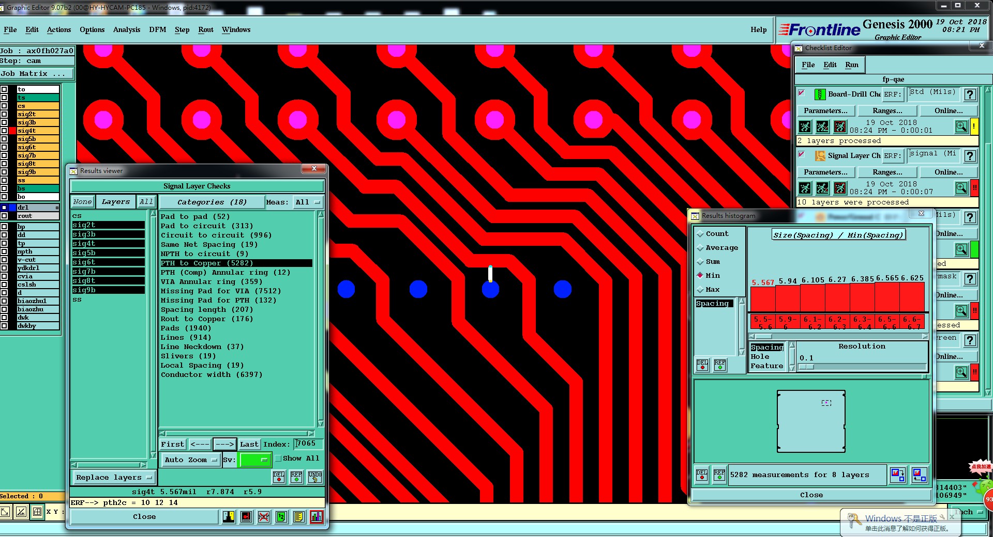This screenshot has height=537, width=993.
Task: Select PTH to Copper (5282) category
Action: coord(236,263)
